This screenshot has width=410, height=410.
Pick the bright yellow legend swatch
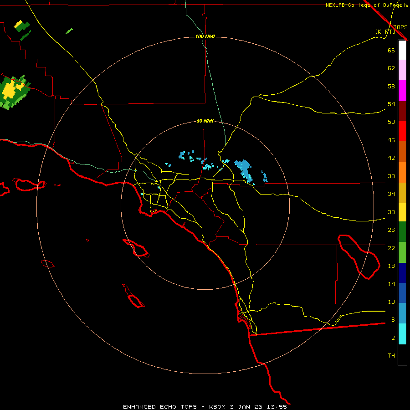(402, 212)
